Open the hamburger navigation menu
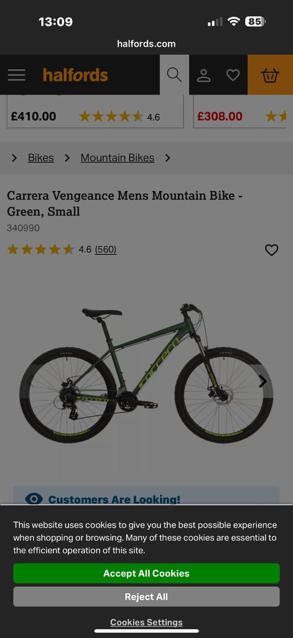The height and width of the screenshot is (638, 293). [x=16, y=75]
